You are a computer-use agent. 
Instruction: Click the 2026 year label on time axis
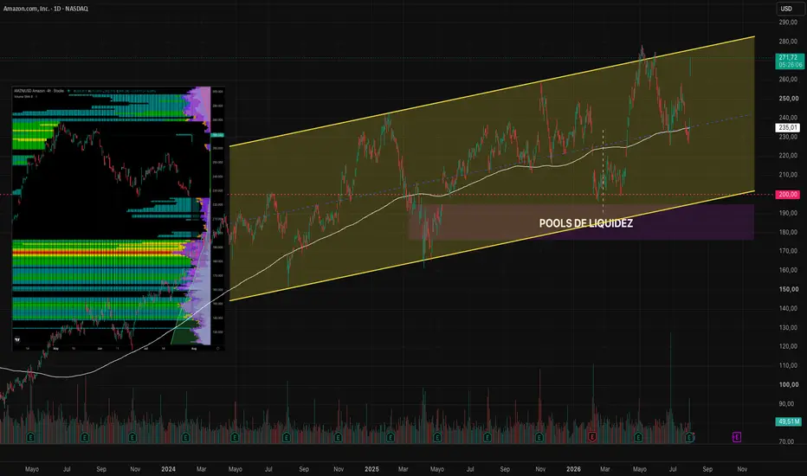pos(573,469)
